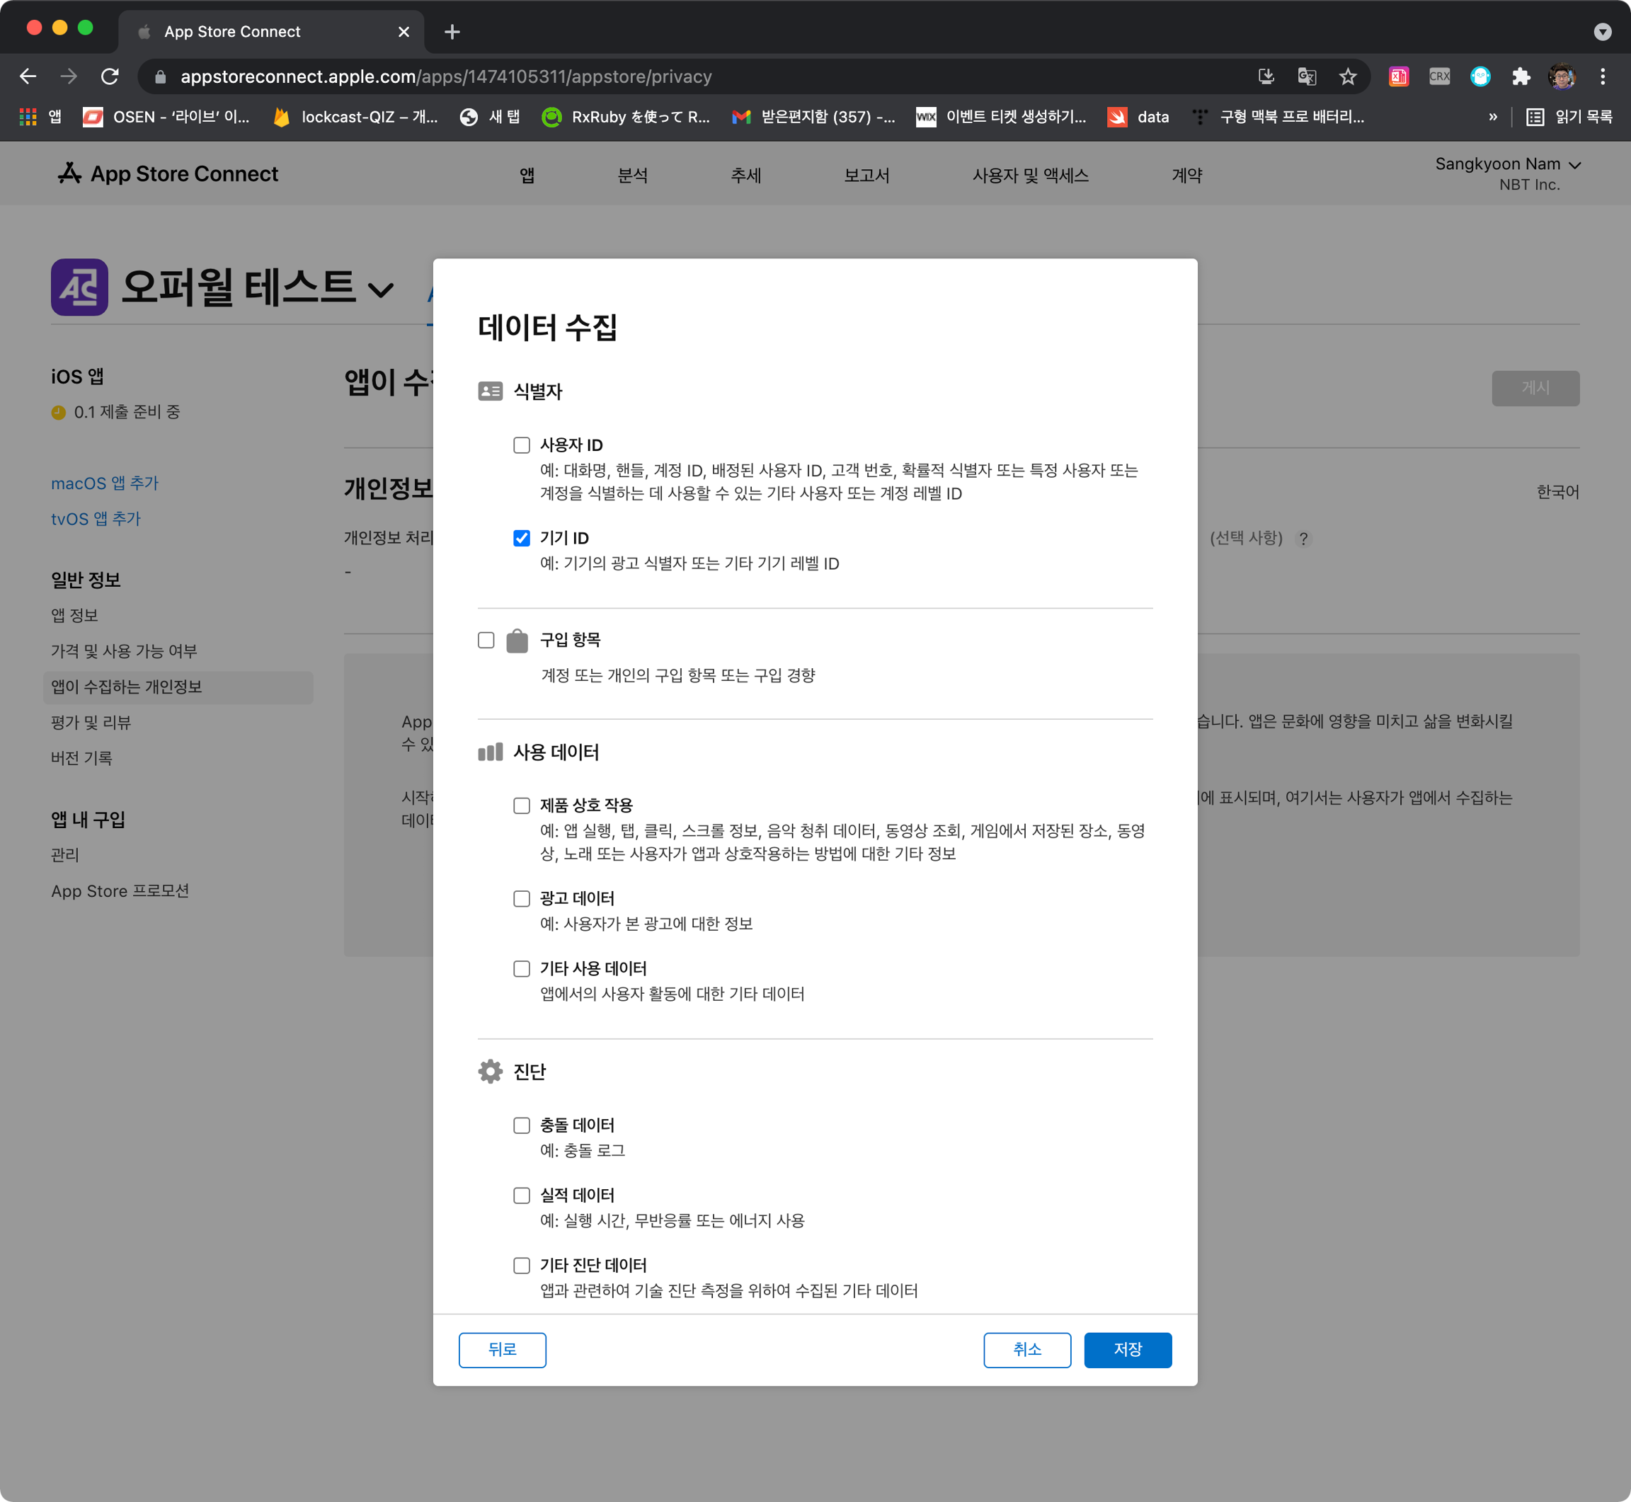Tick the 충돌 데이터 checkbox

tap(522, 1125)
